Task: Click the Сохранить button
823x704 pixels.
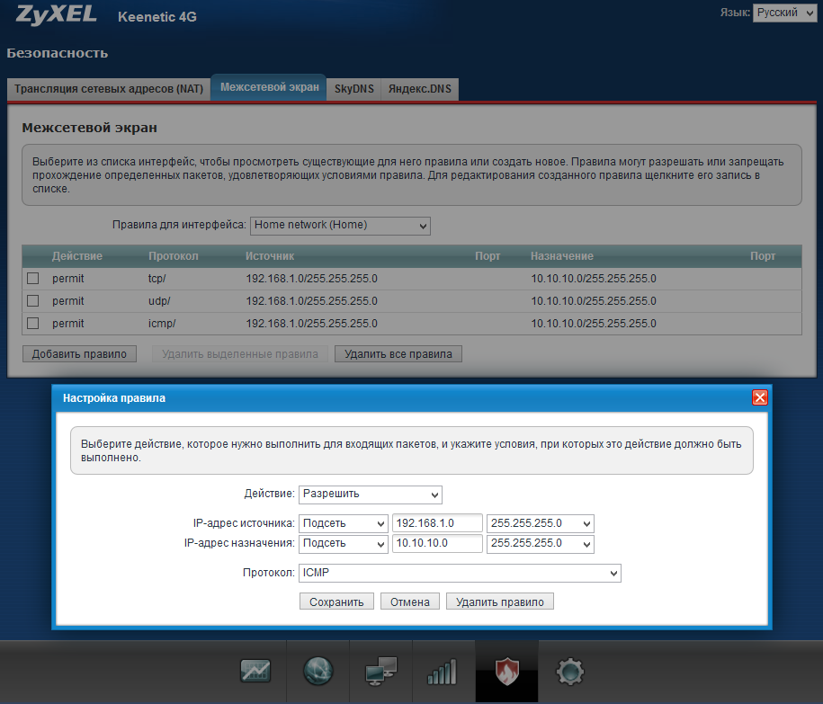Action: tap(335, 602)
